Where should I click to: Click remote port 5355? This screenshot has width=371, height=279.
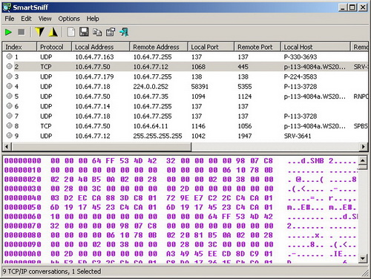pos(245,87)
